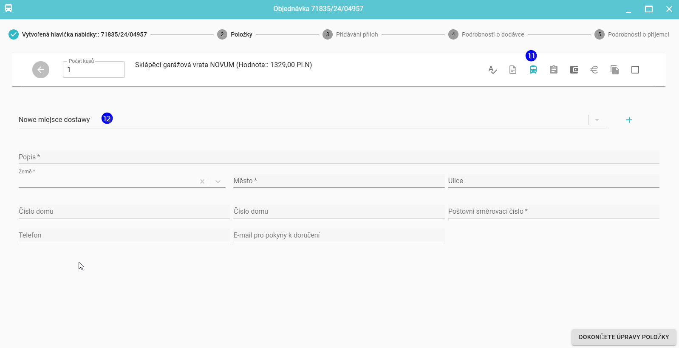This screenshot has height=348, width=679.
Task: Open the document notes icon
Action: (513, 70)
